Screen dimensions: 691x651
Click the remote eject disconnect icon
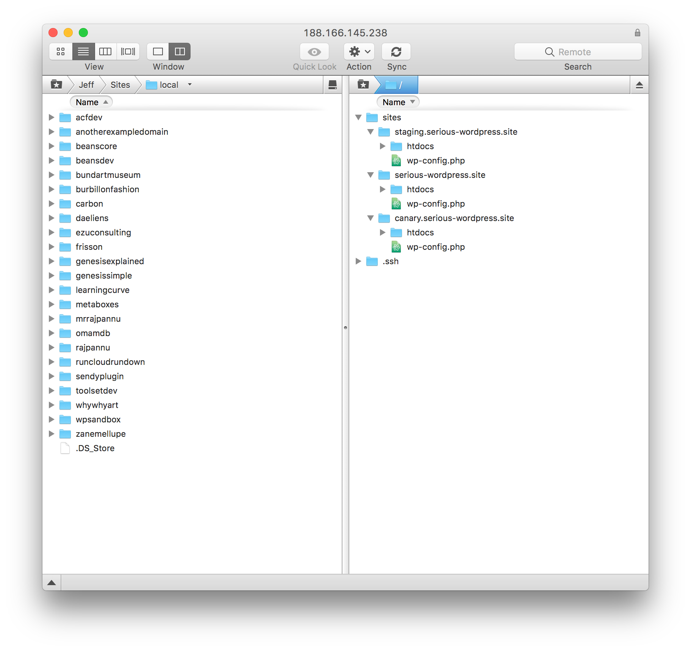tap(639, 85)
